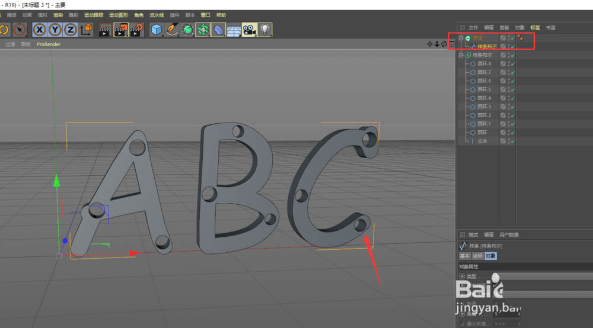Open object manager 标签 menu
Screen dimensions: 593x328
[x=535, y=28]
